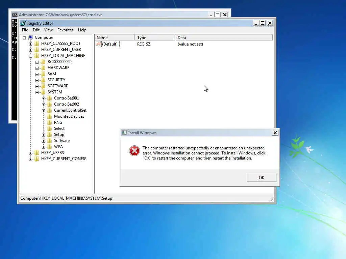
Task: Select the Setup key label
Action: coord(59,135)
